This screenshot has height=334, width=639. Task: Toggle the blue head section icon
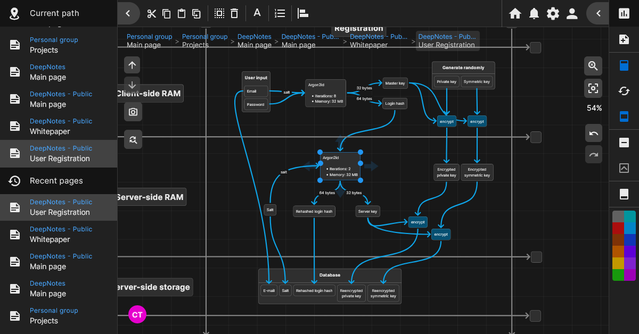tap(624, 65)
